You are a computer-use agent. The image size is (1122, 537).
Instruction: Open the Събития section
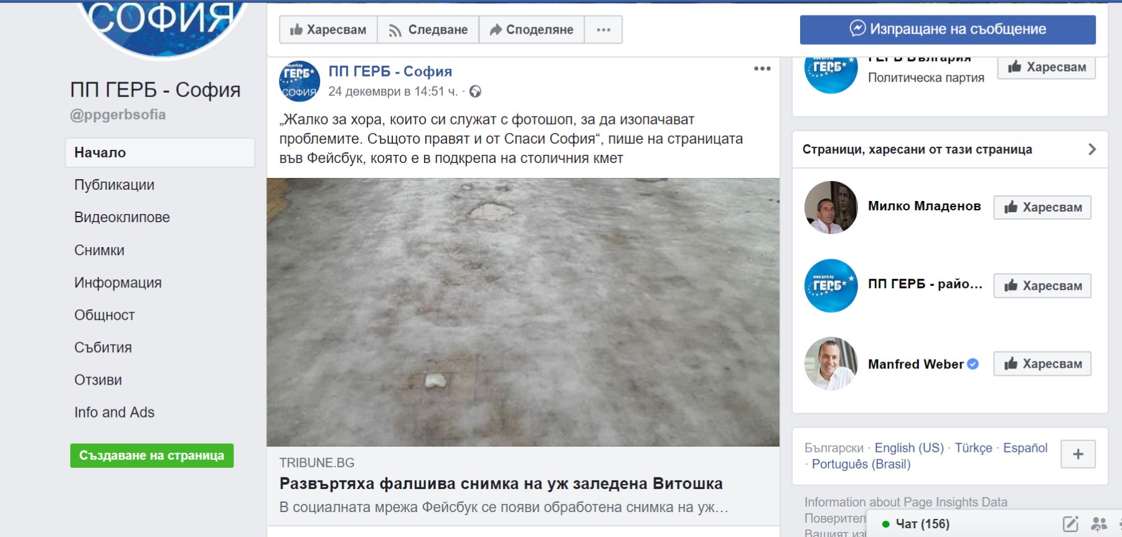(x=103, y=347)
